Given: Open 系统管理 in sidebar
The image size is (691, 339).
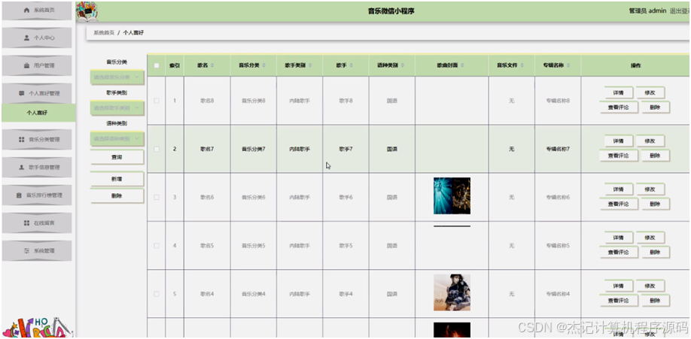Looking at the screenshot, I should click(x=37, y=250).
